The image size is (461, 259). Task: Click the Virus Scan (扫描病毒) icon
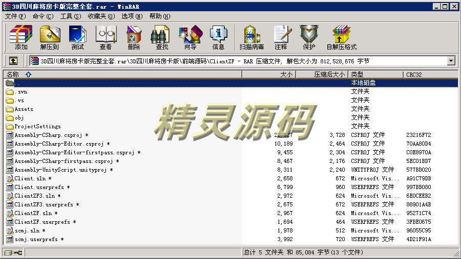[252, 37]
